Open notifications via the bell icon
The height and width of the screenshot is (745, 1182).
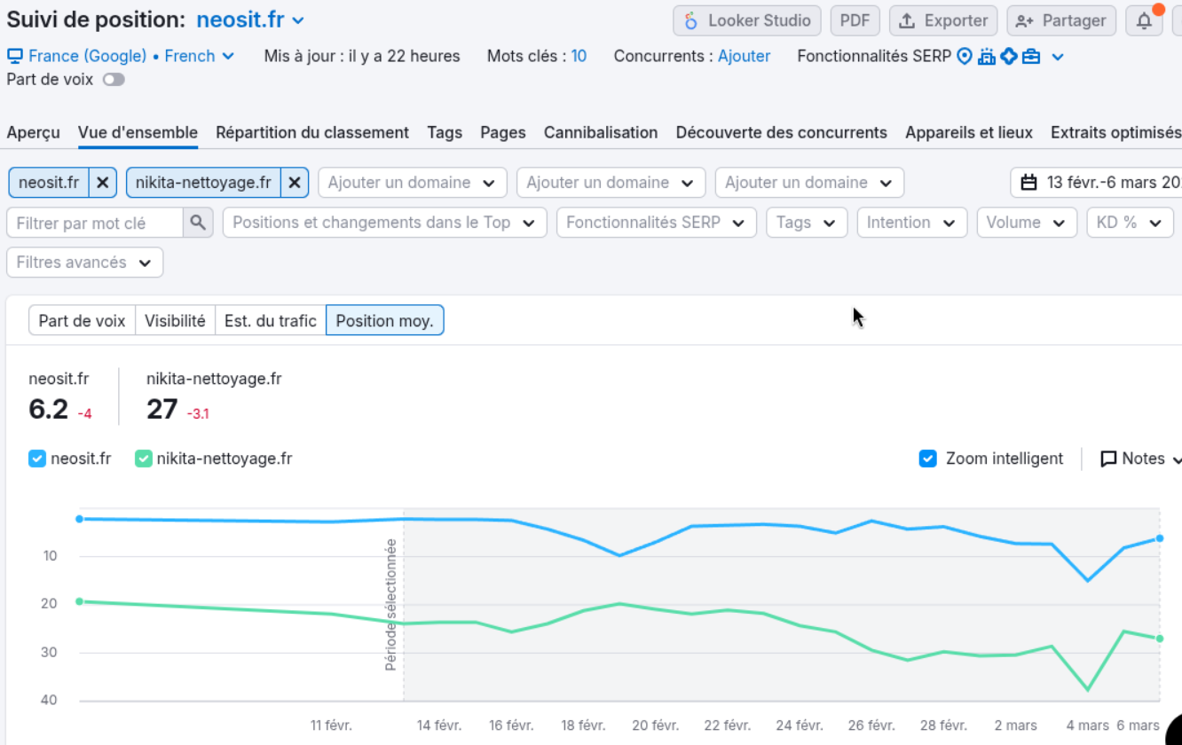[x=1144, y=20]
